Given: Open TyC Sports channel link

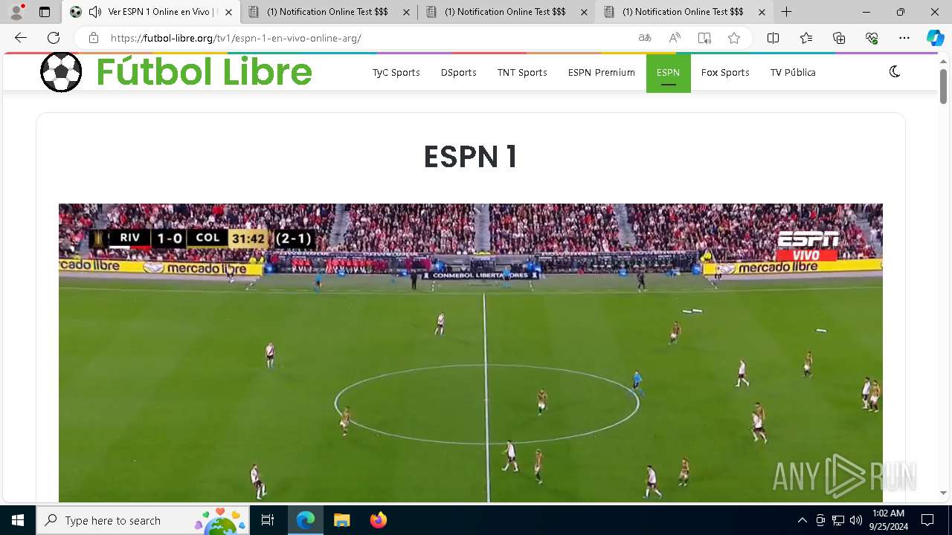Looking at the screenshot, I should point(396,72).
